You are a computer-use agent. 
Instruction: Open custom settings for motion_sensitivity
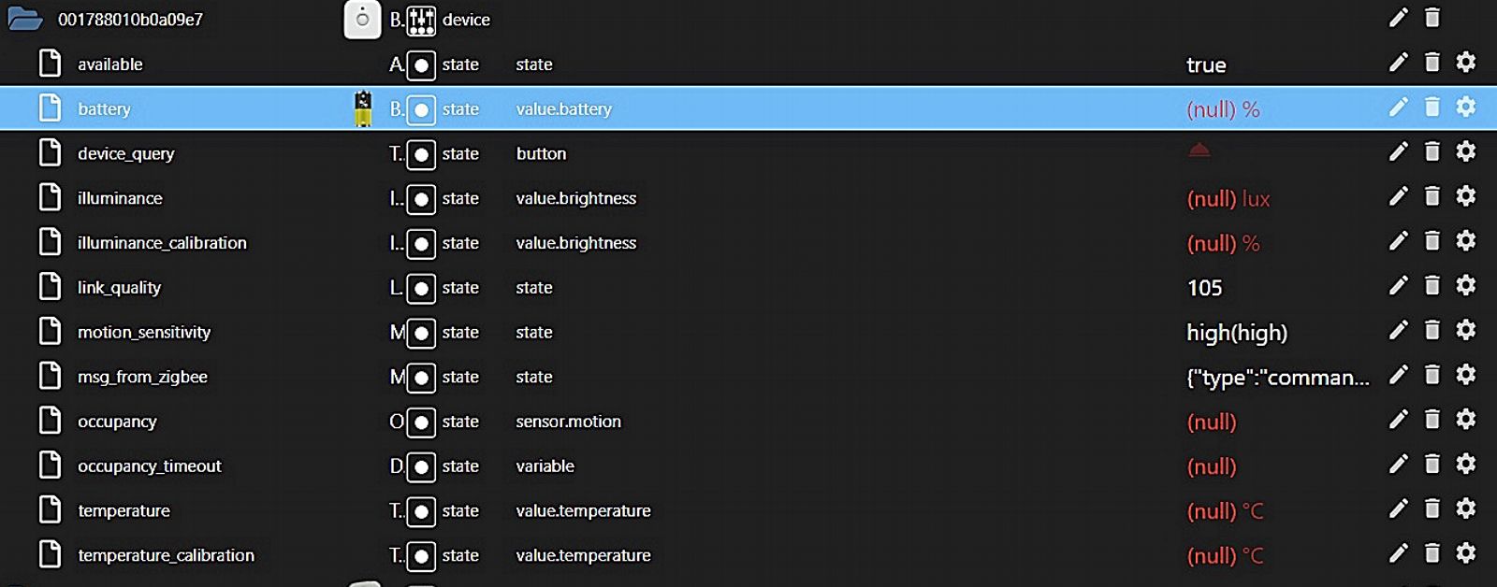[x=1466, y=330]
